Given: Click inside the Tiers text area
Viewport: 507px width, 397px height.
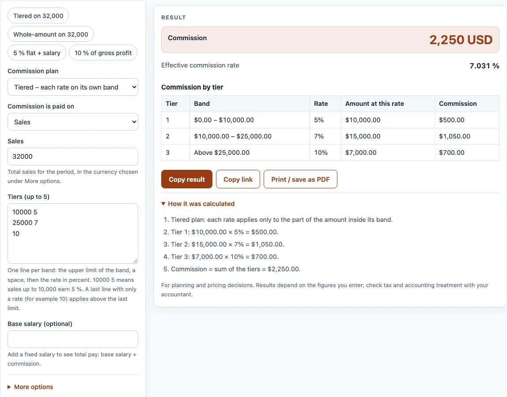Looking at the screenshot, I should pyautogui.click(x=73, y=233).
